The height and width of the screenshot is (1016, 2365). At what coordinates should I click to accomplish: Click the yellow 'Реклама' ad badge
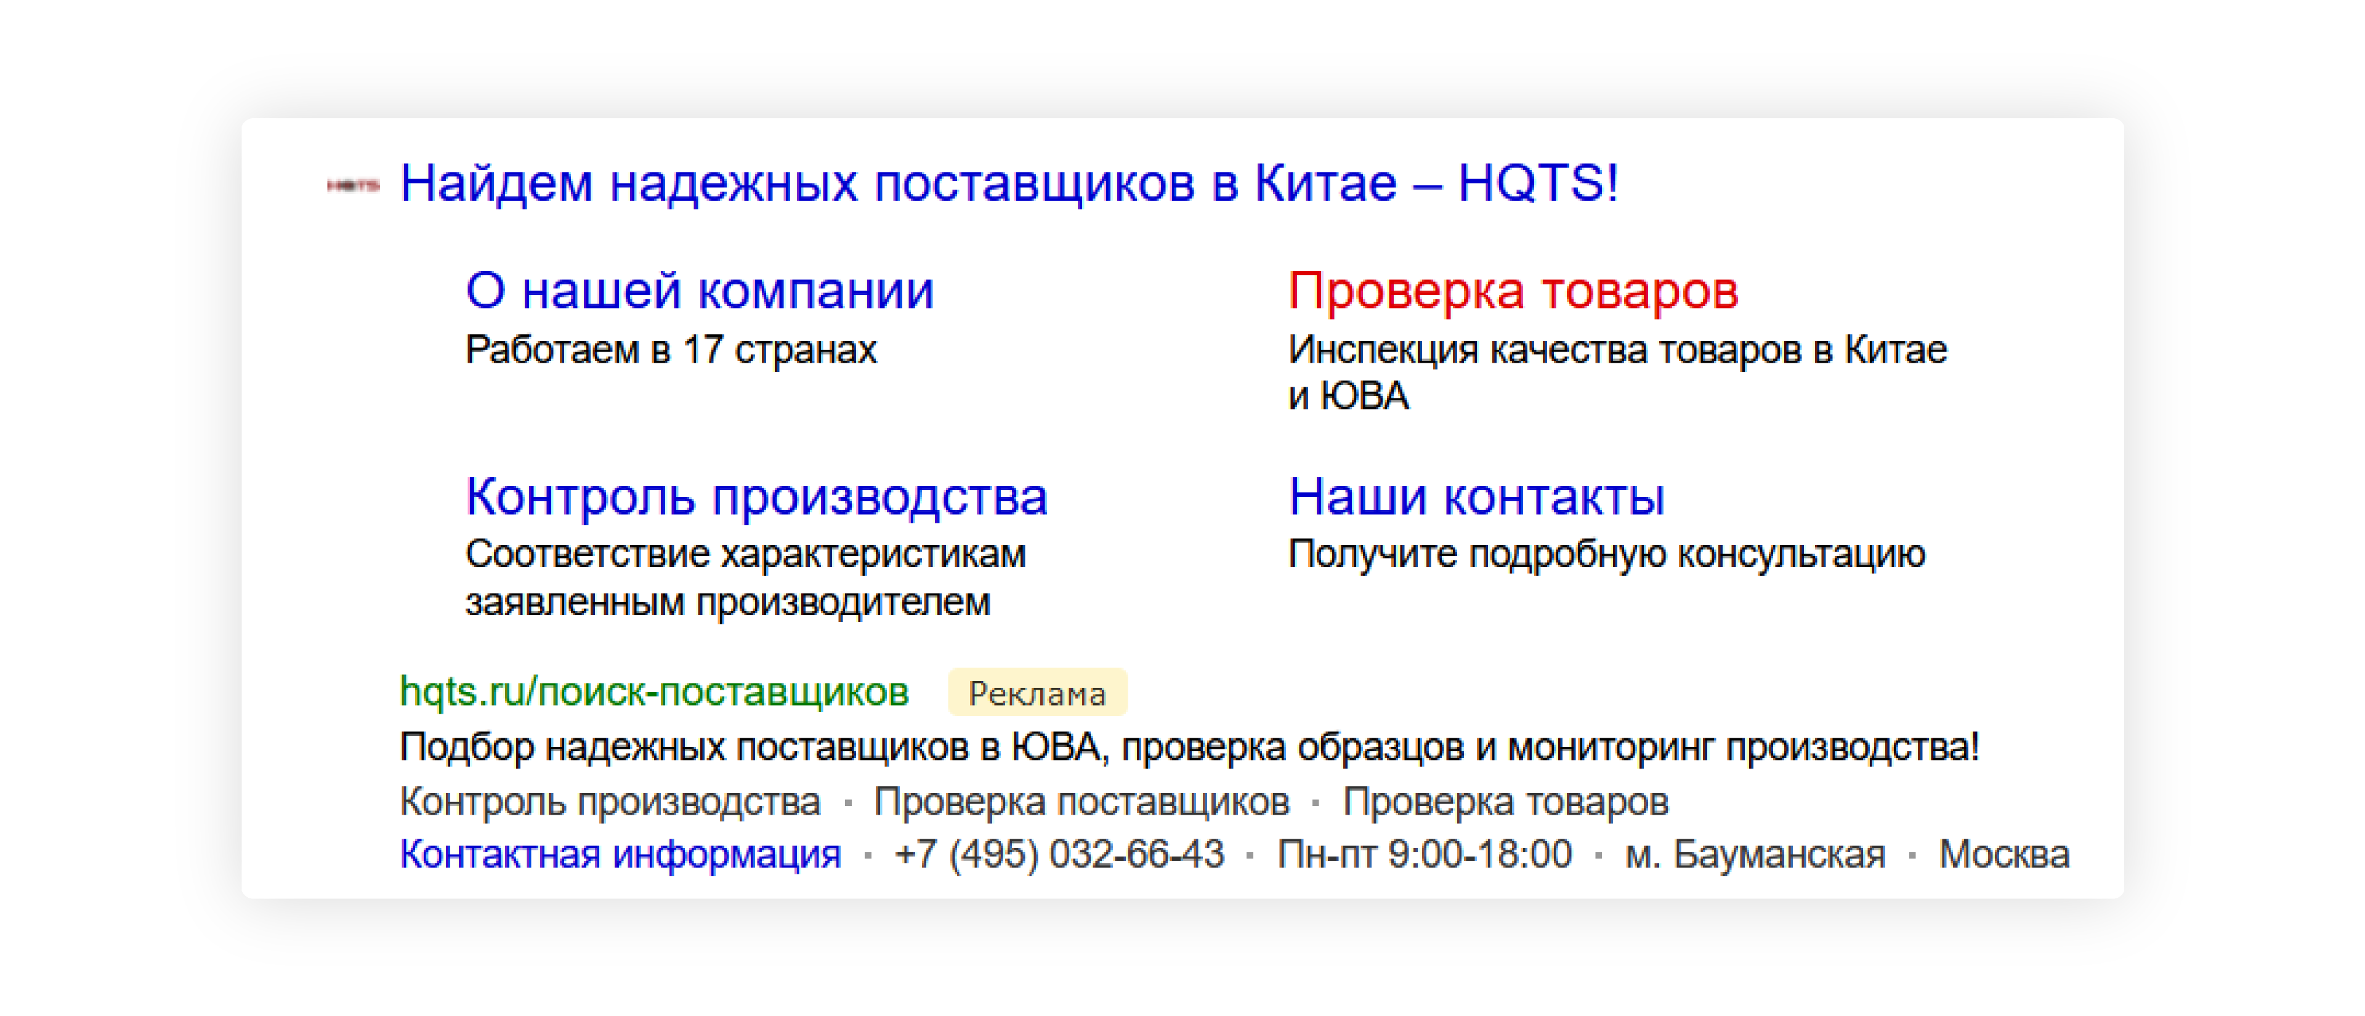1037,693
